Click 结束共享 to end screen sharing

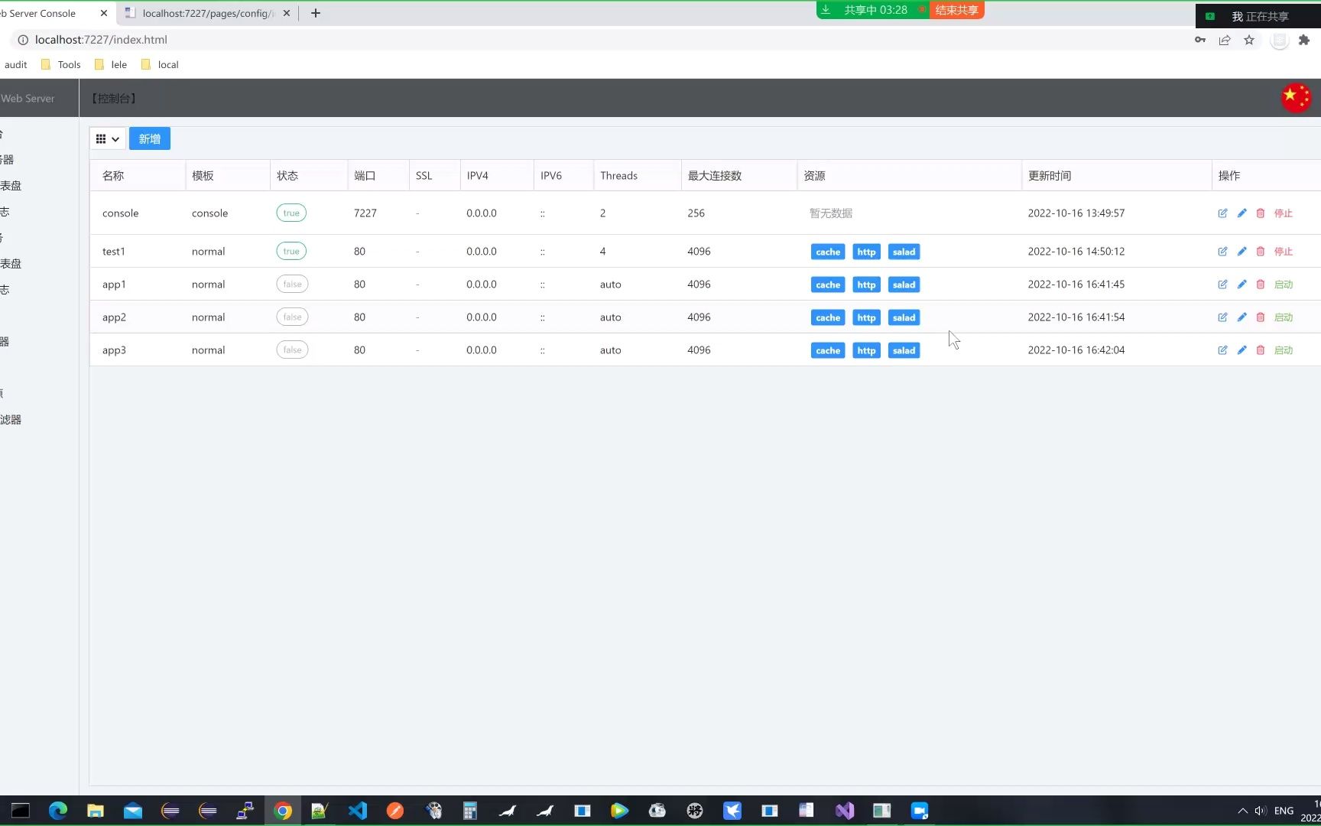[956, 10]
